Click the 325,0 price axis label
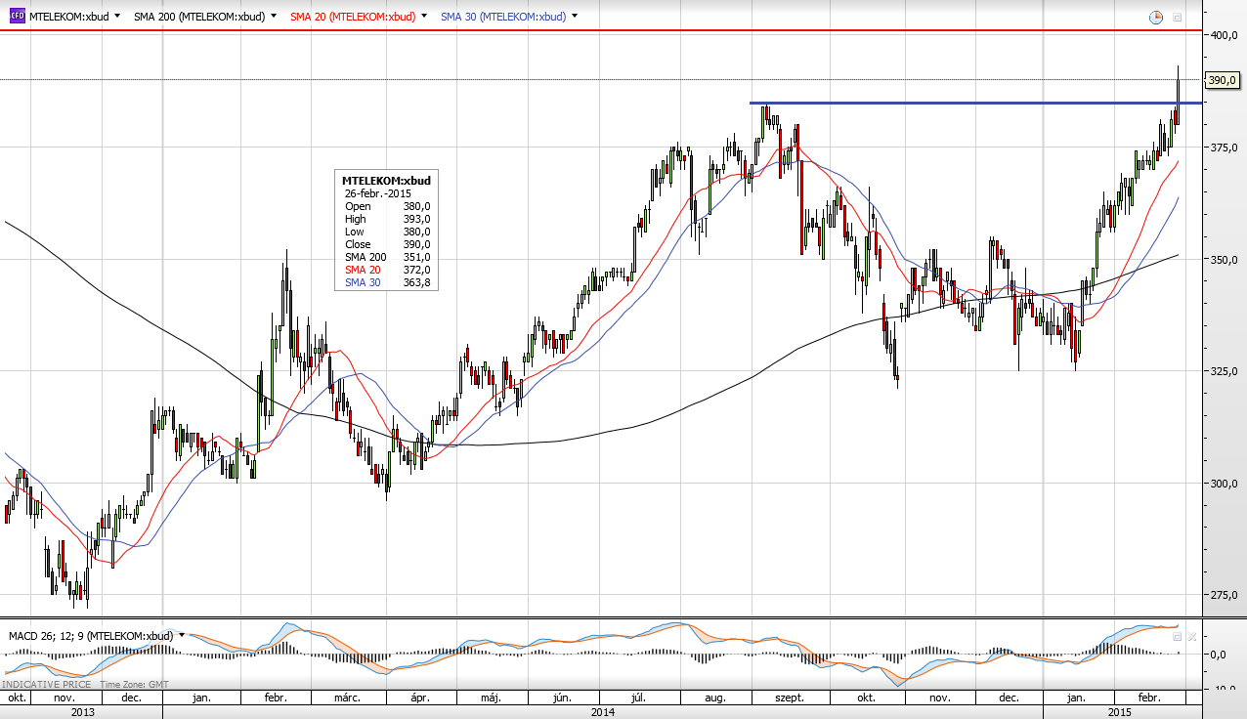This screenshot has height=719, width=1247. click(1225, 371)
